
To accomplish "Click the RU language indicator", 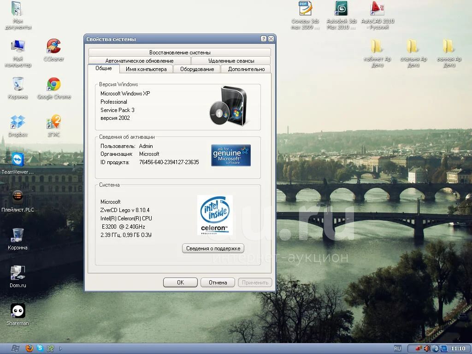I will pos(398,348).
